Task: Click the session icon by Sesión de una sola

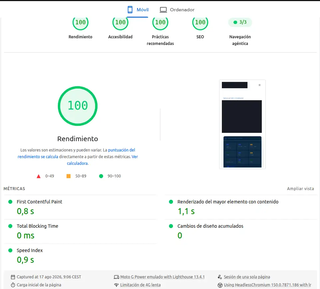Action: click(x=220, y=277)
